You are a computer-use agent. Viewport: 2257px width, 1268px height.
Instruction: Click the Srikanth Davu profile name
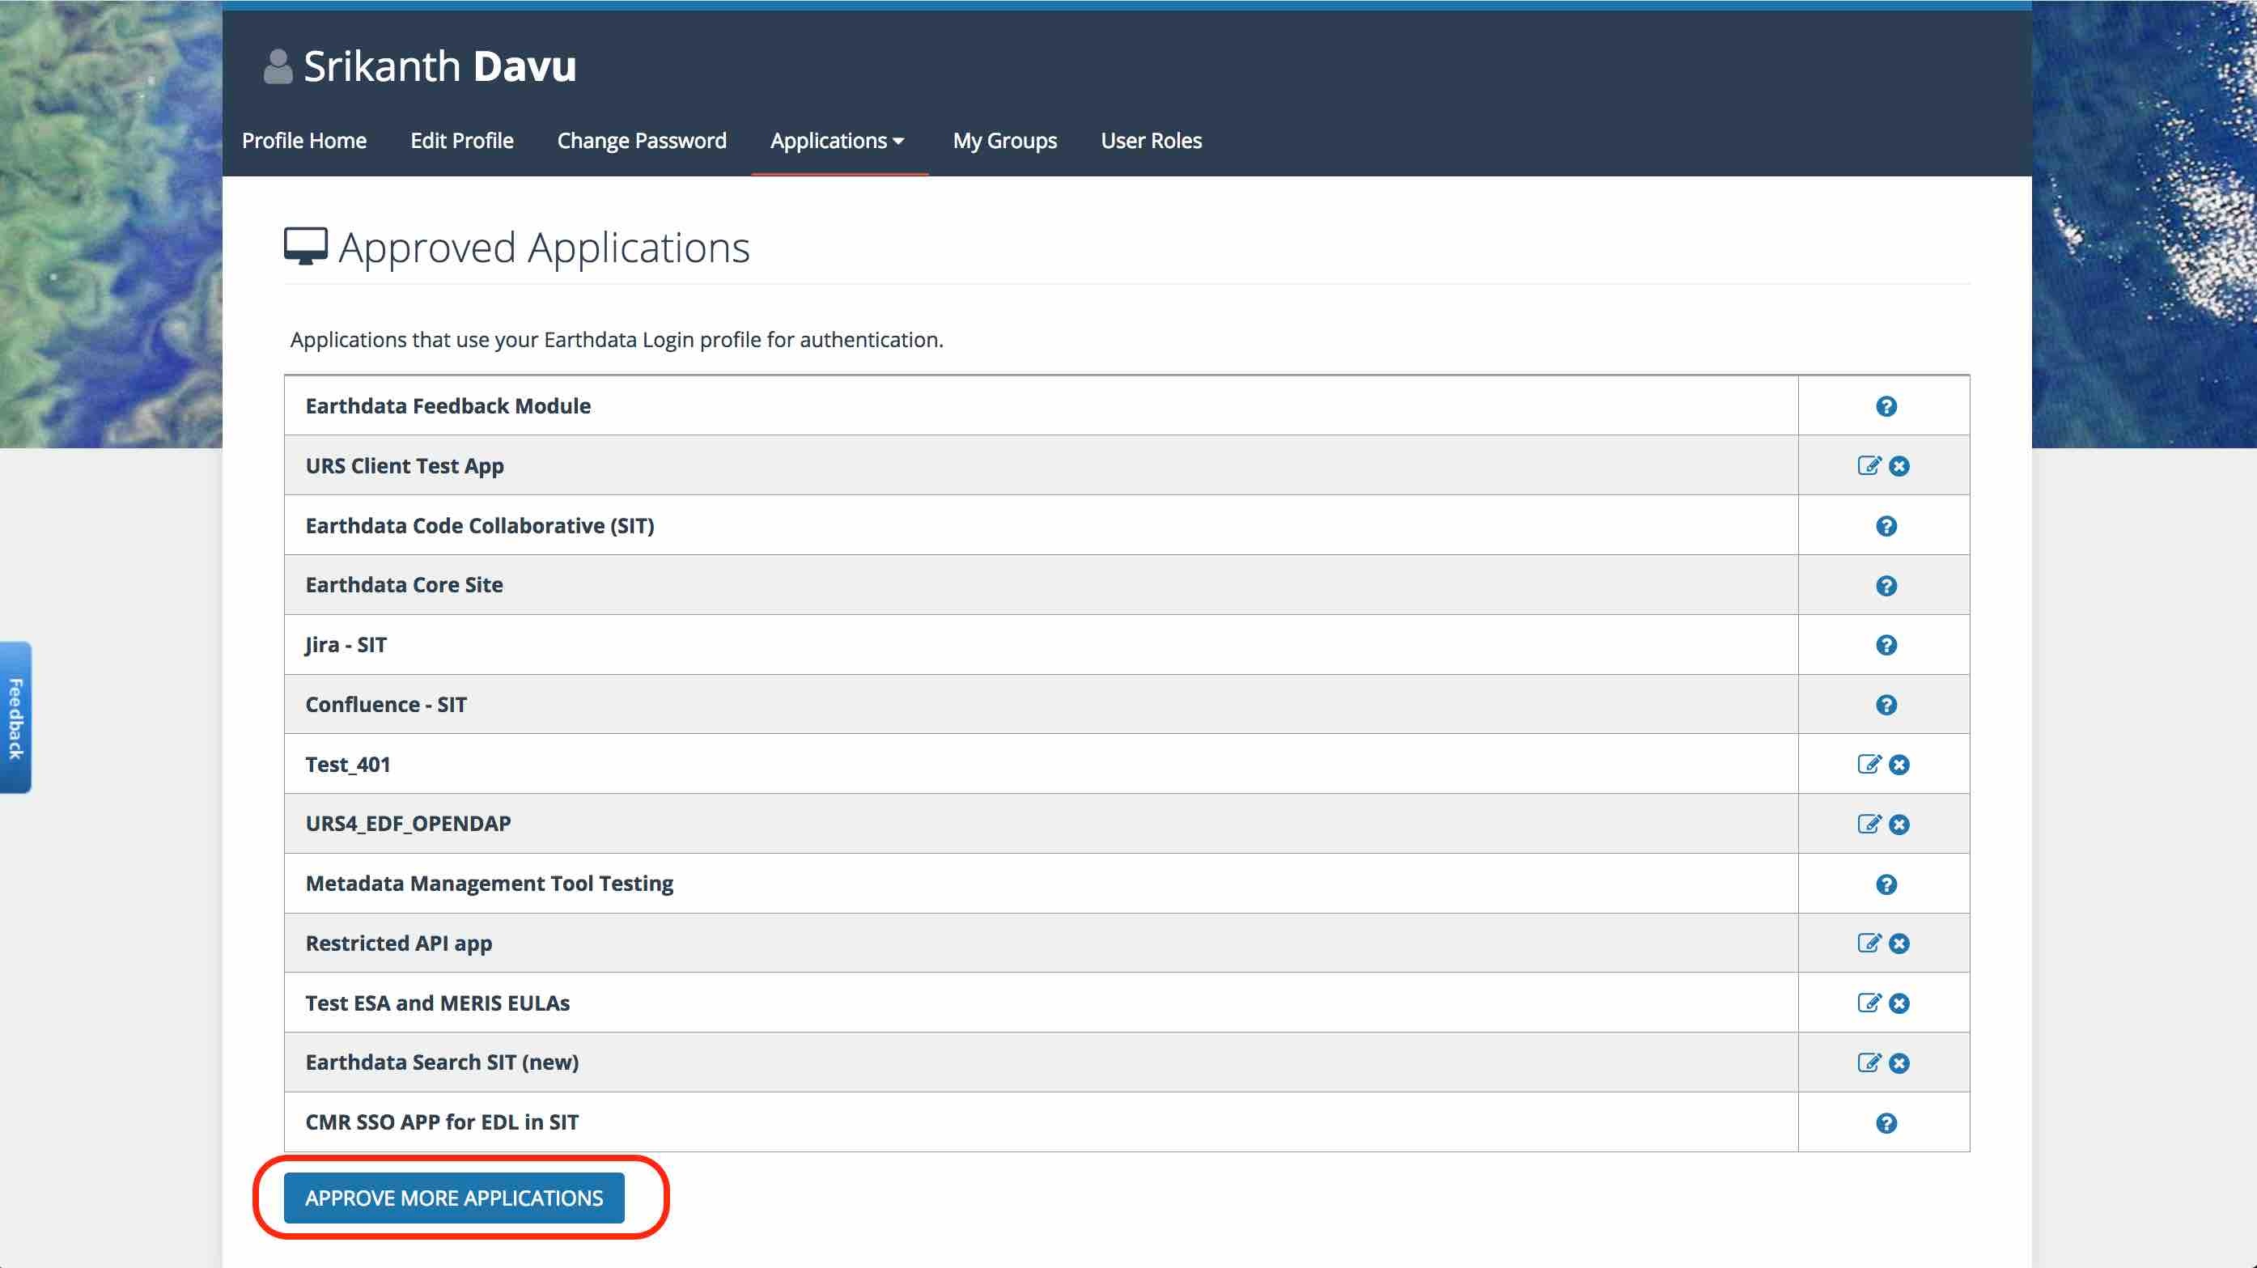click(x=439, y=66)
